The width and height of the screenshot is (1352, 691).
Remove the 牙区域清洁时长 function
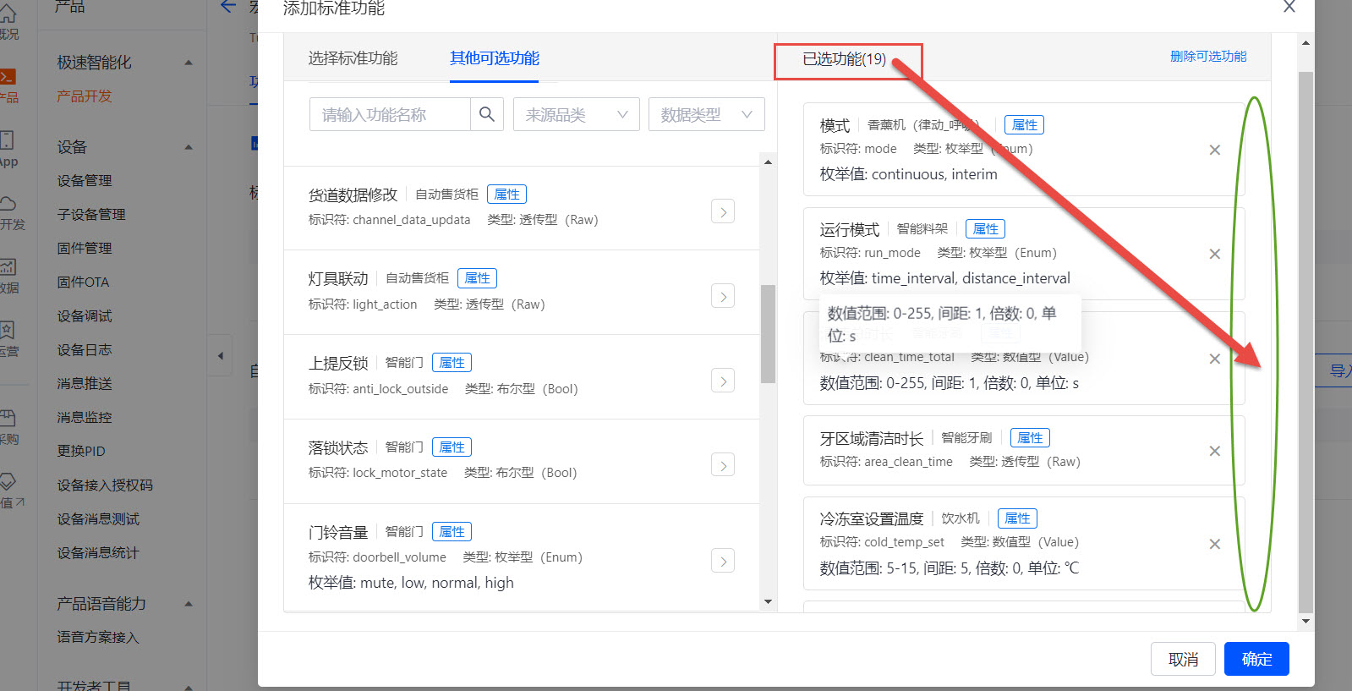pos(1214,451)
